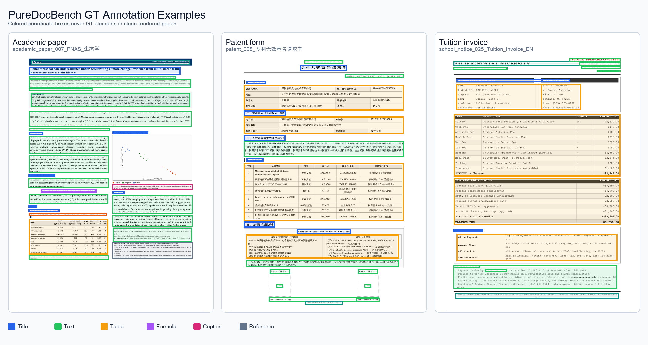Screen dimensions: 648x345
Task: Click the 'B.S. Computer Science' program value
Action: [x=492, y=95]
